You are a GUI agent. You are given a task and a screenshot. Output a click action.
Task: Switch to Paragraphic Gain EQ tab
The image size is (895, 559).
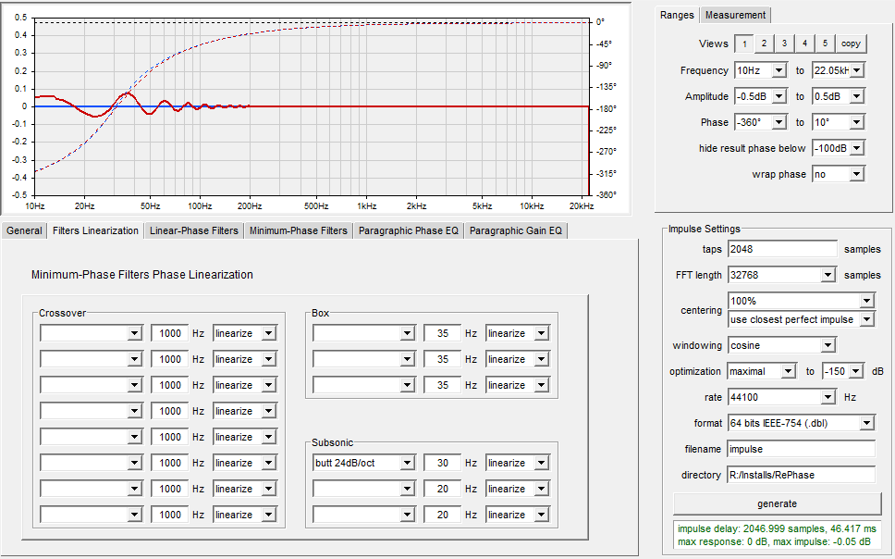click(515, 231)
